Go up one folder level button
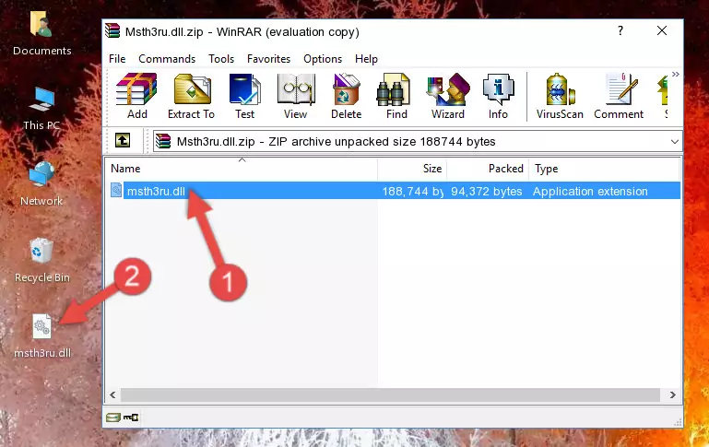This screenshot has height=447, width=709. point(123,141)
